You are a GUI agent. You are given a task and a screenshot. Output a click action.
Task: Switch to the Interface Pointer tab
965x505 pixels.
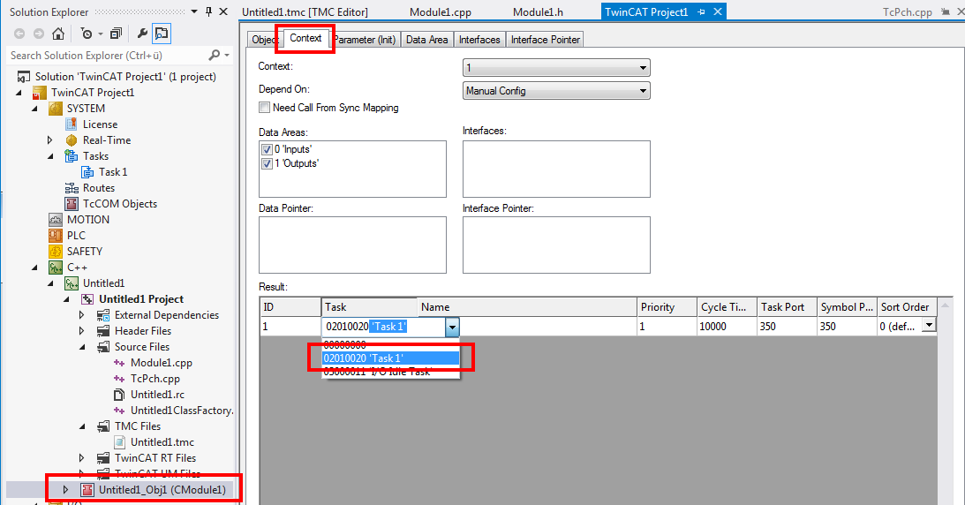546,40
